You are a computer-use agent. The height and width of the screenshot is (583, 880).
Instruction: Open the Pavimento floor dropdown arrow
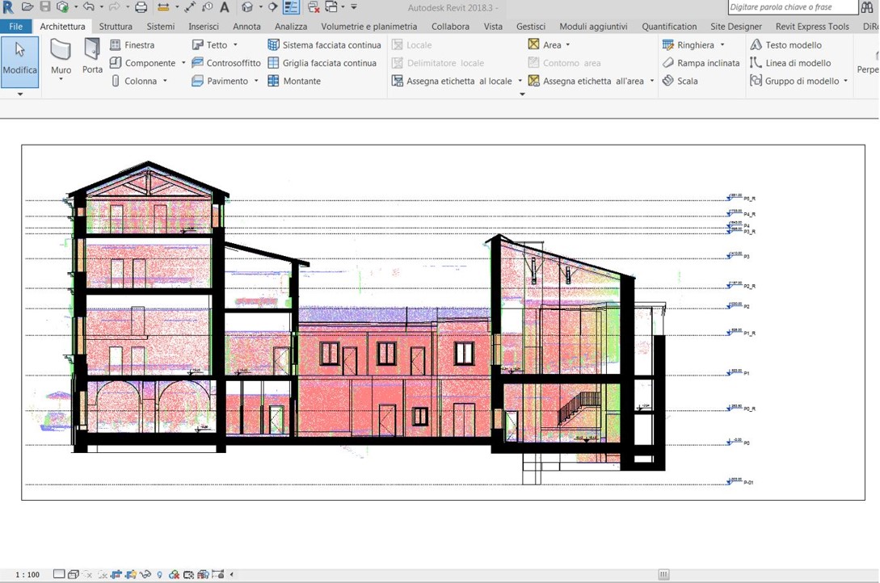tap(256, 81)
